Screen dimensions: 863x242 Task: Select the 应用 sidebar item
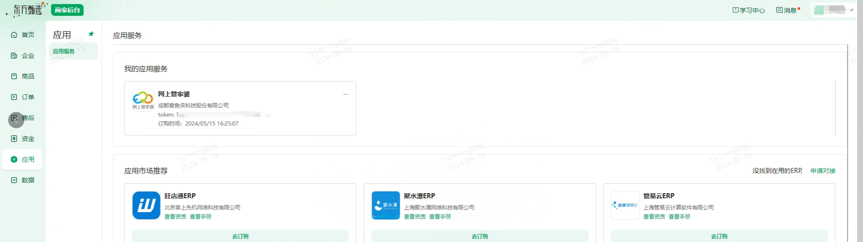pos(23,159)
